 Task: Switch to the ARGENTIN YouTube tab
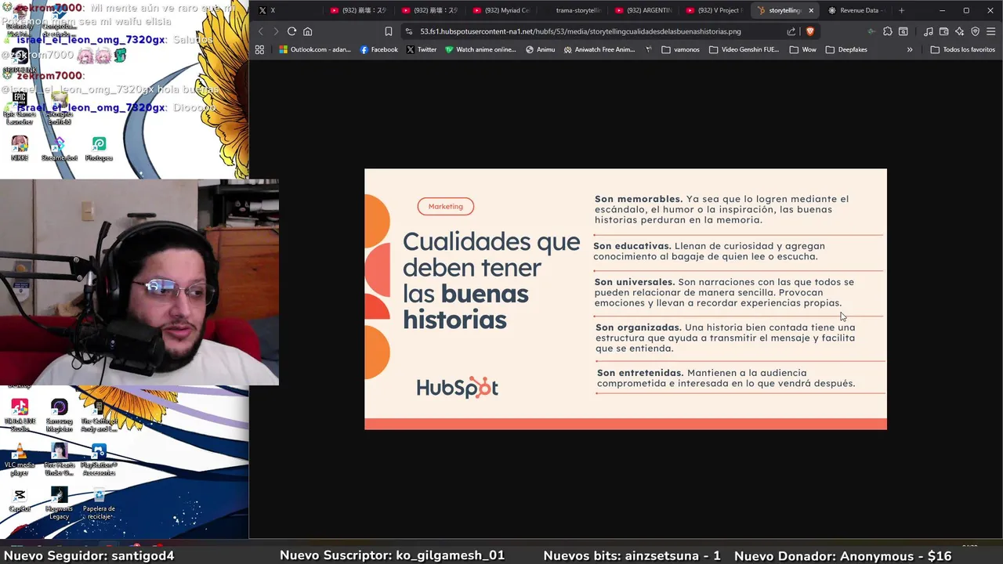click(x=643, y=10)
